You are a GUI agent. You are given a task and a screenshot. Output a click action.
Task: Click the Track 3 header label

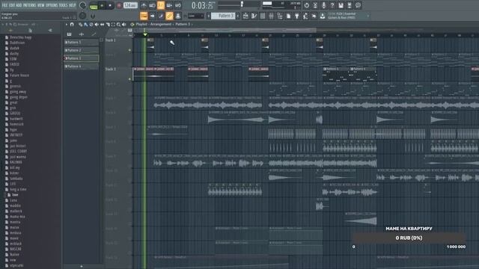coord(111,69)
